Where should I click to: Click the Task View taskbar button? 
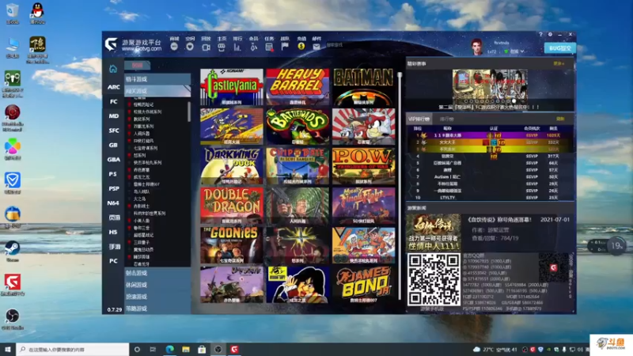click(x=153, y=349)
